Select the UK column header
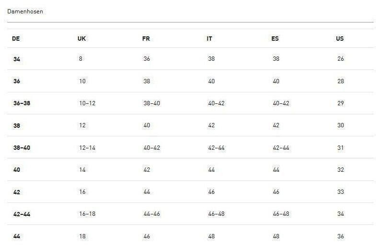The image size is (376, 245). coord(81,39)
